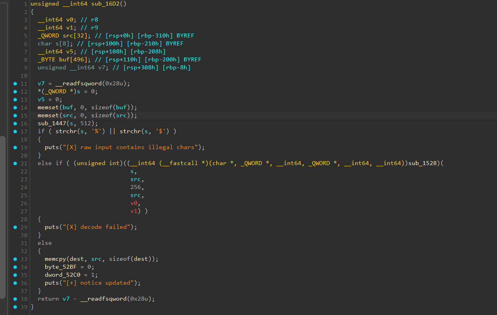The width and height of the screenshot is (497, 315).
Task: Toggle breakpoint dot beside sub_1447 call line
Action: point(15,124)
